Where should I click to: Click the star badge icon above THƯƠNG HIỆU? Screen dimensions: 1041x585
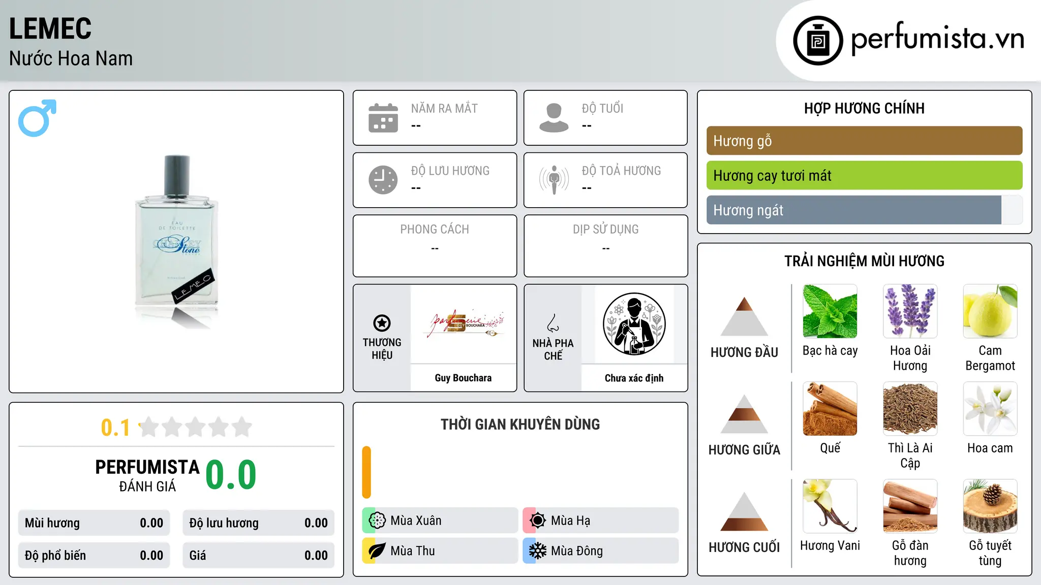tap(382, 323)
